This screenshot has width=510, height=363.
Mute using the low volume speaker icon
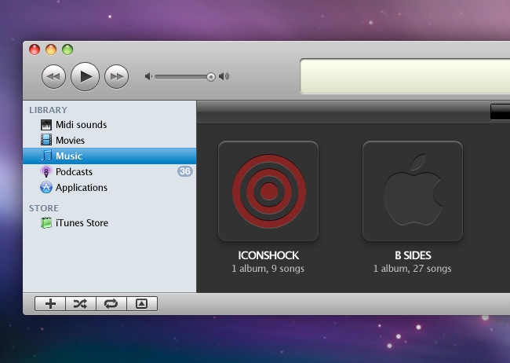148,76
